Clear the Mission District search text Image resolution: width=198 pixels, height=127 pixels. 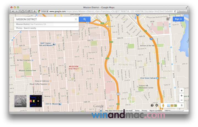point(76,19)
